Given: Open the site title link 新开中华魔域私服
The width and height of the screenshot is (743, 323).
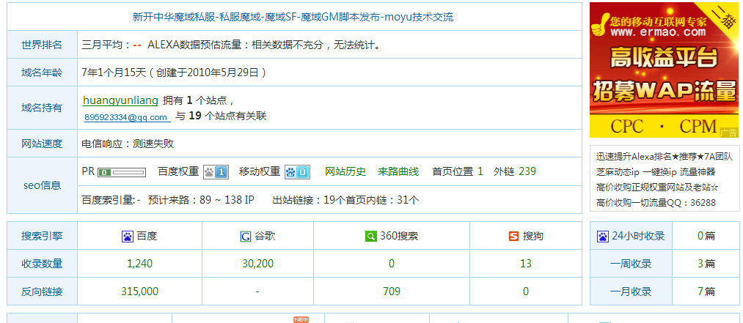Looking at the screenshot, I should click(x=293, y=17).
